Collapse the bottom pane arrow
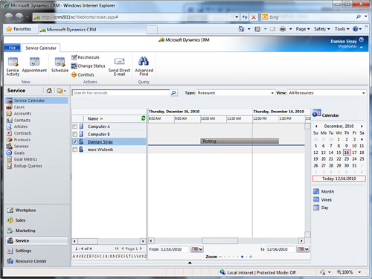This screenshot has height=279, width=372. pos(190,263)
